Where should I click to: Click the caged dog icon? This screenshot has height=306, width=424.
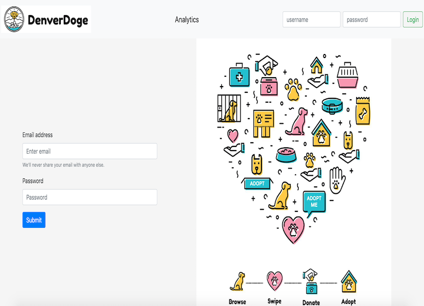click(229, 108)
